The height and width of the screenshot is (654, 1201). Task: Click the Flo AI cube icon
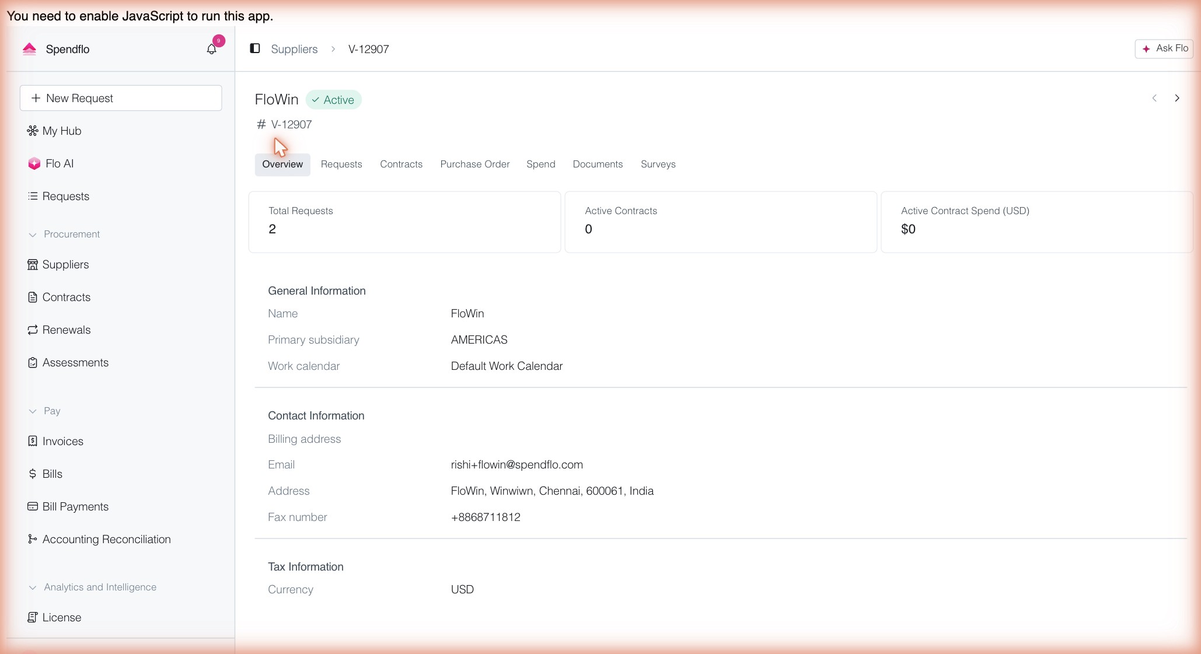[34, 163]
